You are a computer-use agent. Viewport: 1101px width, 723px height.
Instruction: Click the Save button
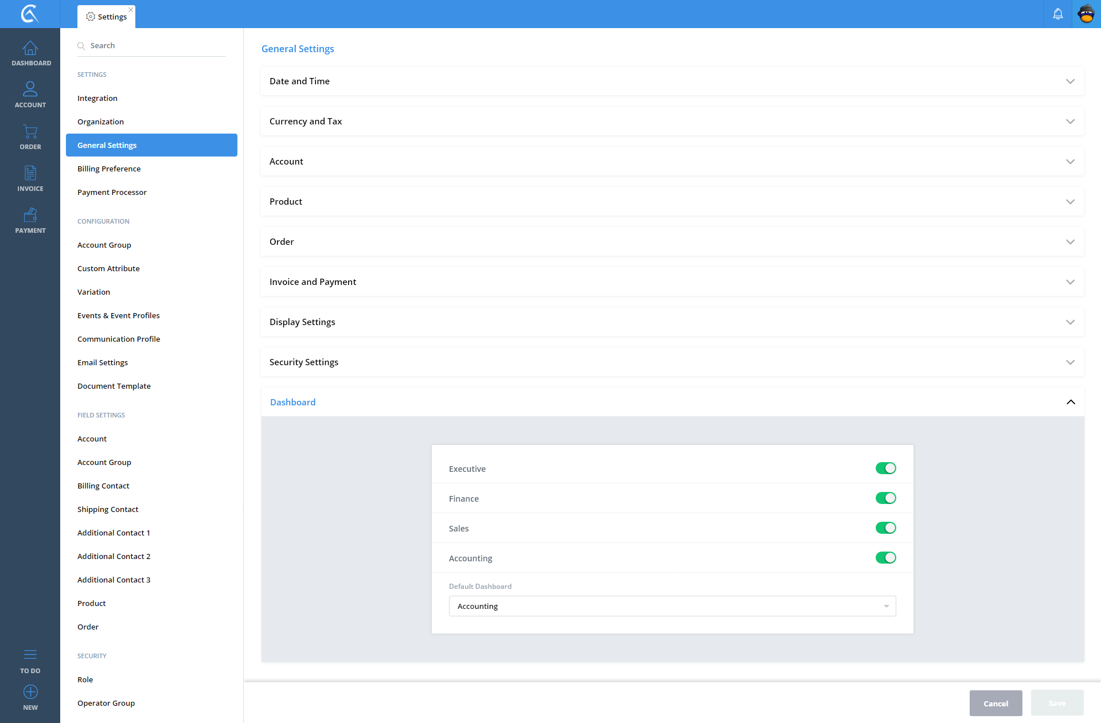click(x=1056, y=703)
